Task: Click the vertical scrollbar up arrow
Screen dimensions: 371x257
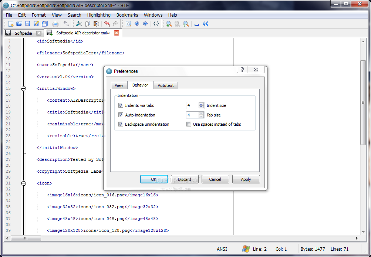Action: tap(363, 41)
